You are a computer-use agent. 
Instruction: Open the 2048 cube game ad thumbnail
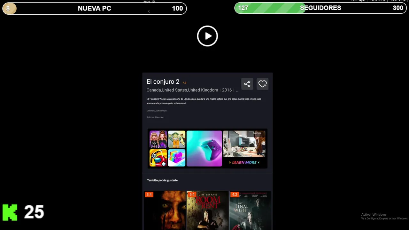pos(177,158)
